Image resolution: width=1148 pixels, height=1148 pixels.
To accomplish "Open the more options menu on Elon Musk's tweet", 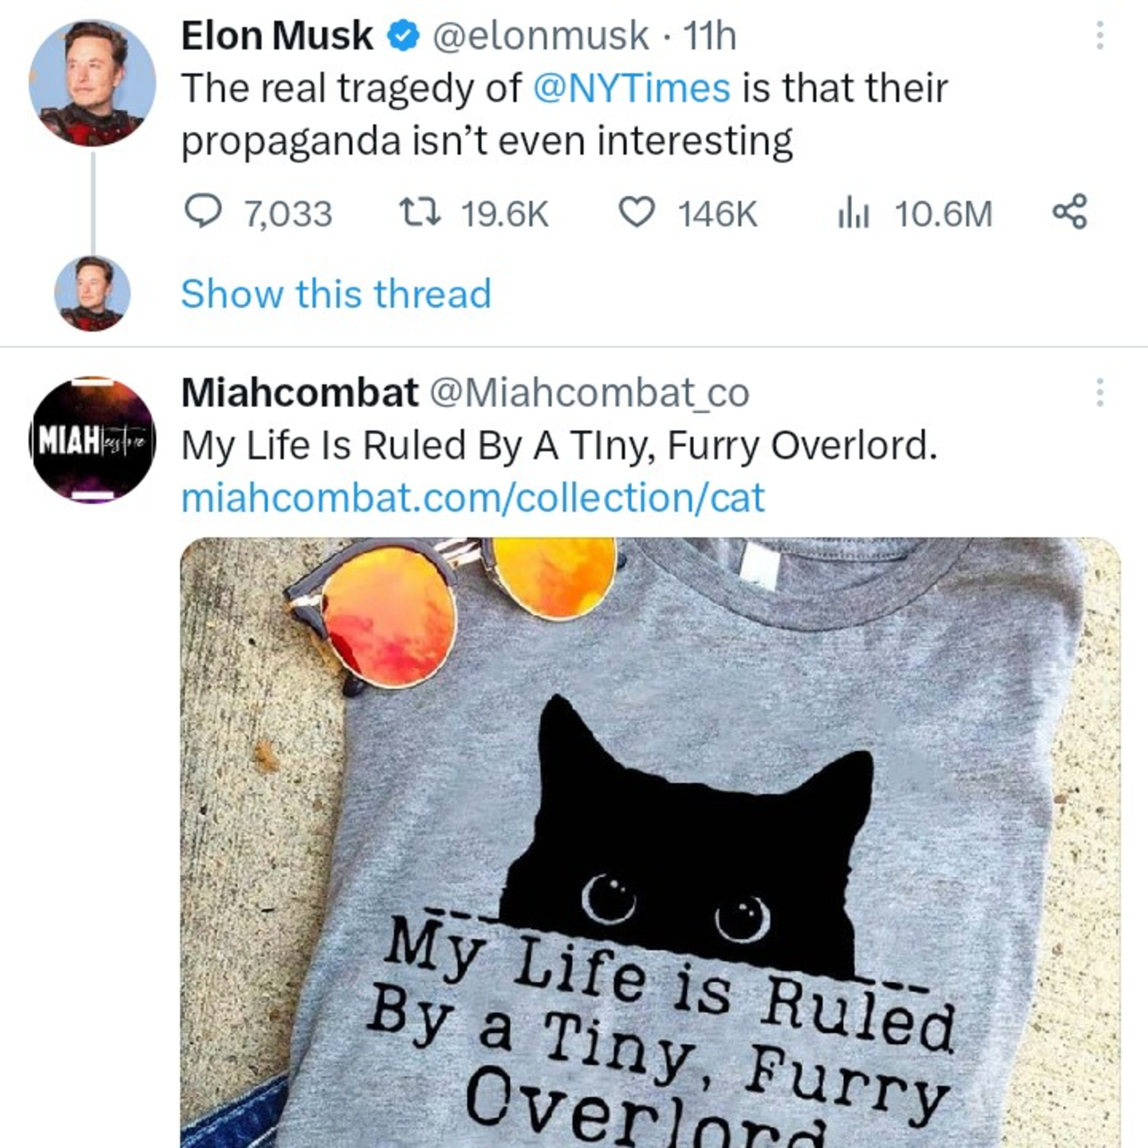I will pyautogui.click(x=1100, y=35).
